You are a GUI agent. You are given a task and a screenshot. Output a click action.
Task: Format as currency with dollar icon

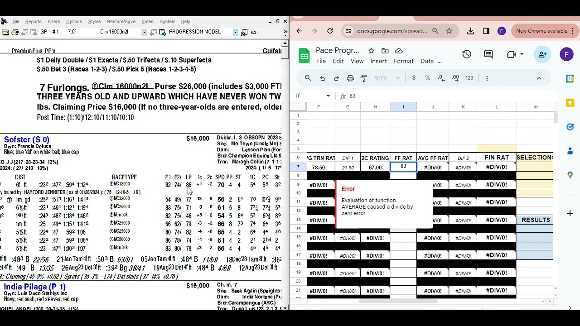(x=414, y=78)
